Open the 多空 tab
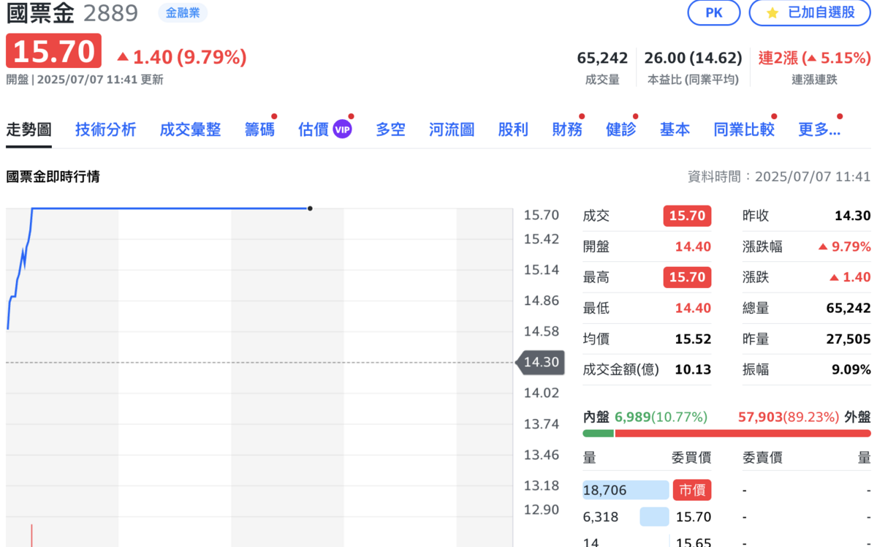Screen dimensions: 877x547 [x=390, y=129]
